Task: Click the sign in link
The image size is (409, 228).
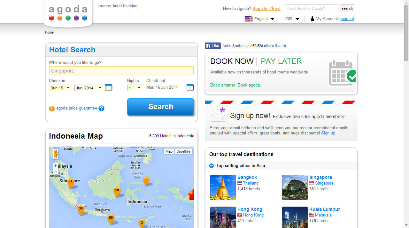Action: (x=347, y=19)
